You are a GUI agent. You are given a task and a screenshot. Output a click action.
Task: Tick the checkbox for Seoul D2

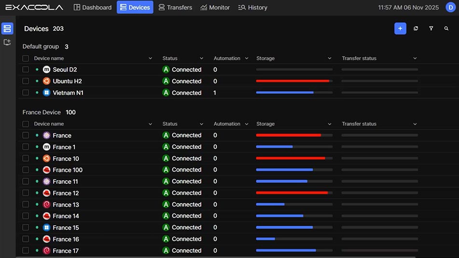pyautogui.click(x=26, y=69)
